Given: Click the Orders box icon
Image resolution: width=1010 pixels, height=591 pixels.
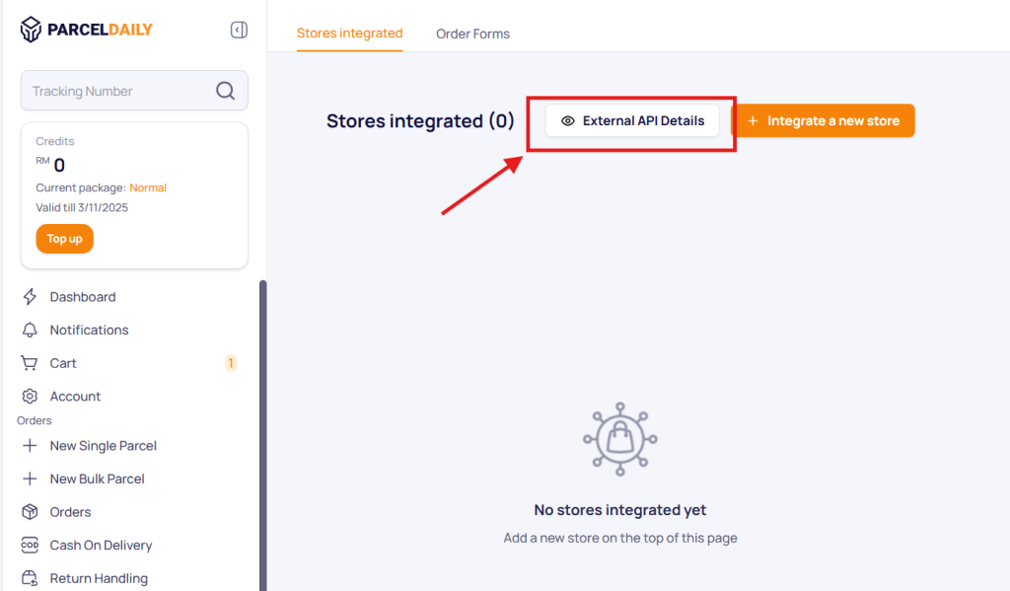Looking at the screenshot, I should coord(30,512).
